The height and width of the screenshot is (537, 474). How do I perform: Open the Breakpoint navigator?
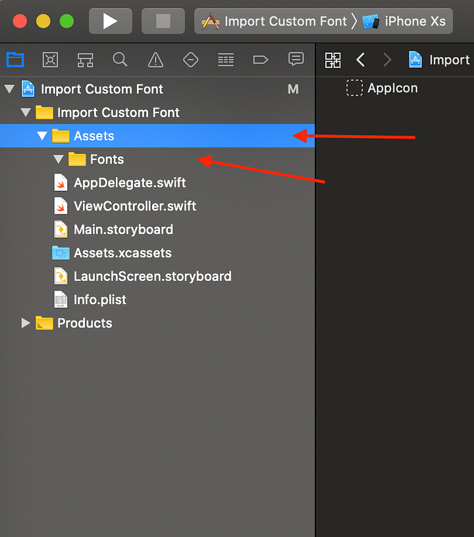[x=261, y=60]
